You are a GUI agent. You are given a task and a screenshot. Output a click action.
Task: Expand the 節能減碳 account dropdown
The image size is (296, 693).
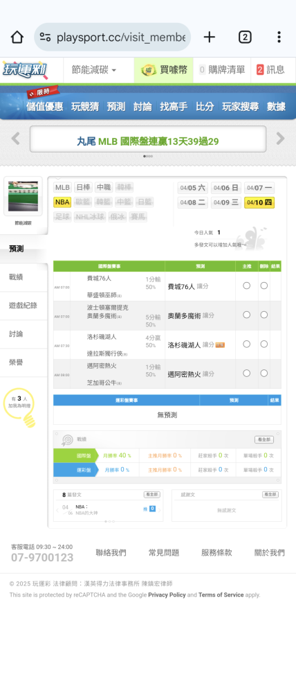pyautogui.click(x=94, y=70)
